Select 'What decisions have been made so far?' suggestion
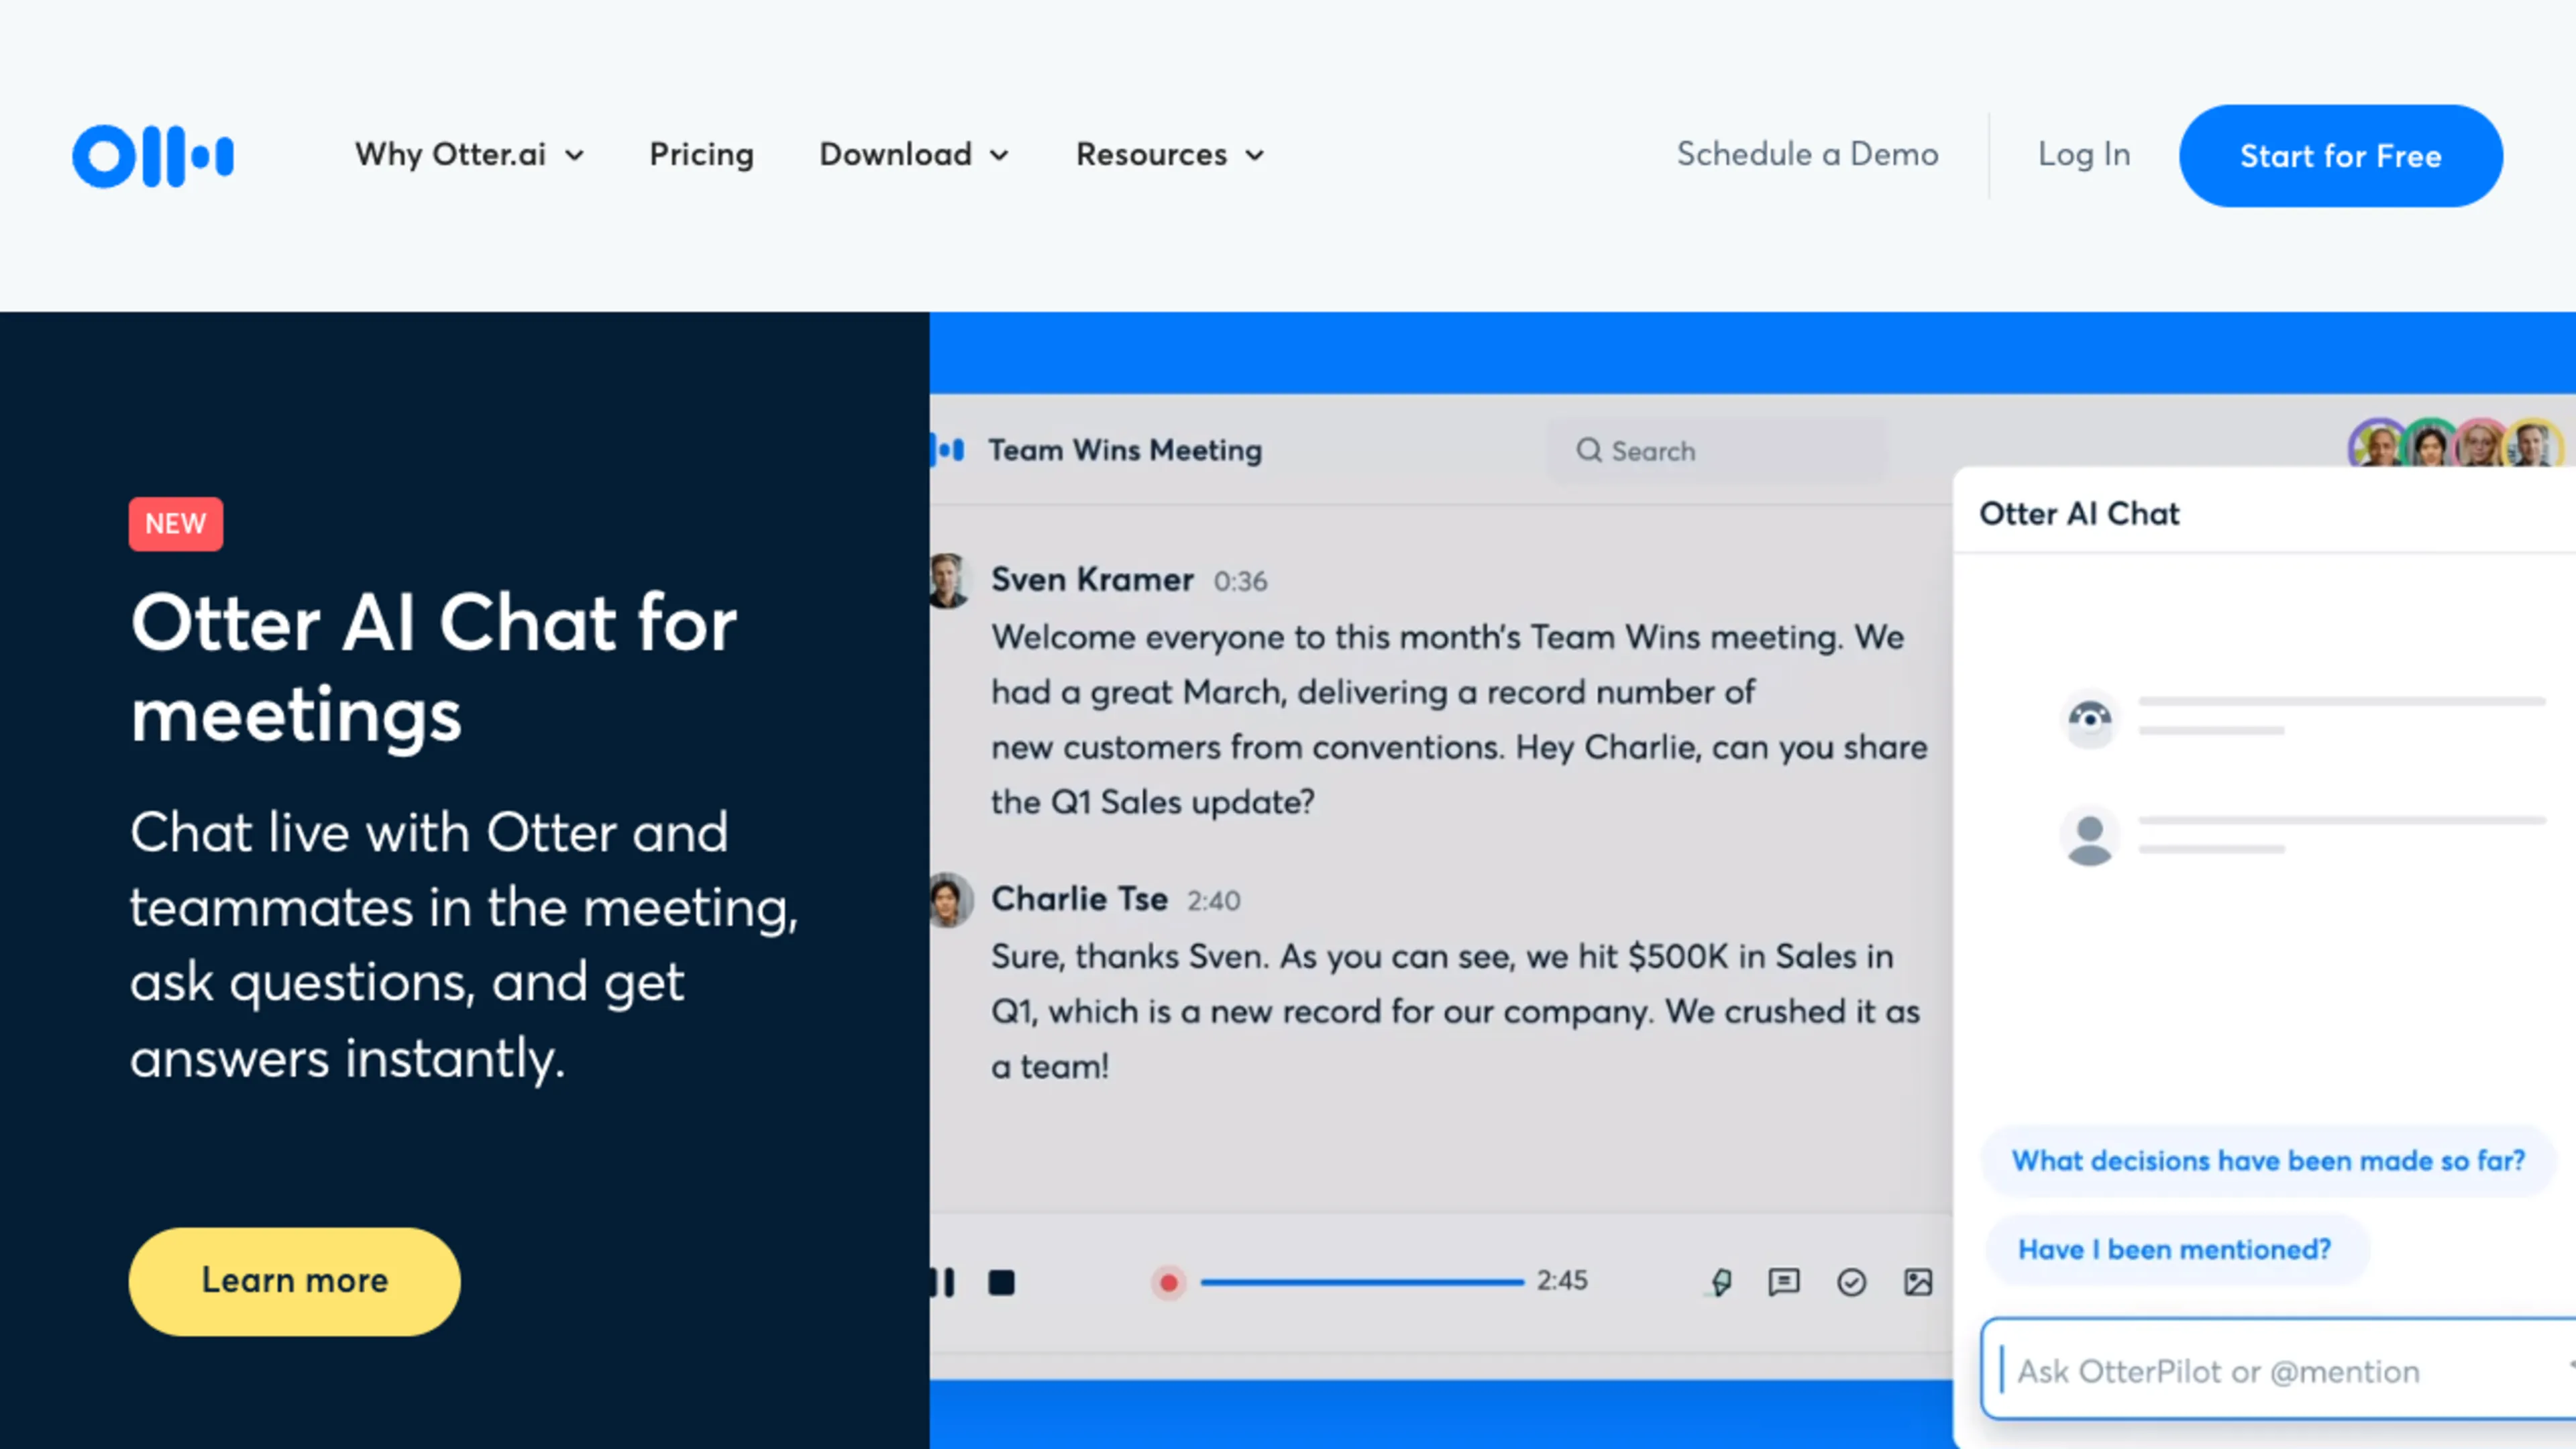2576x1449 pixels. tap(2268, 1161)
